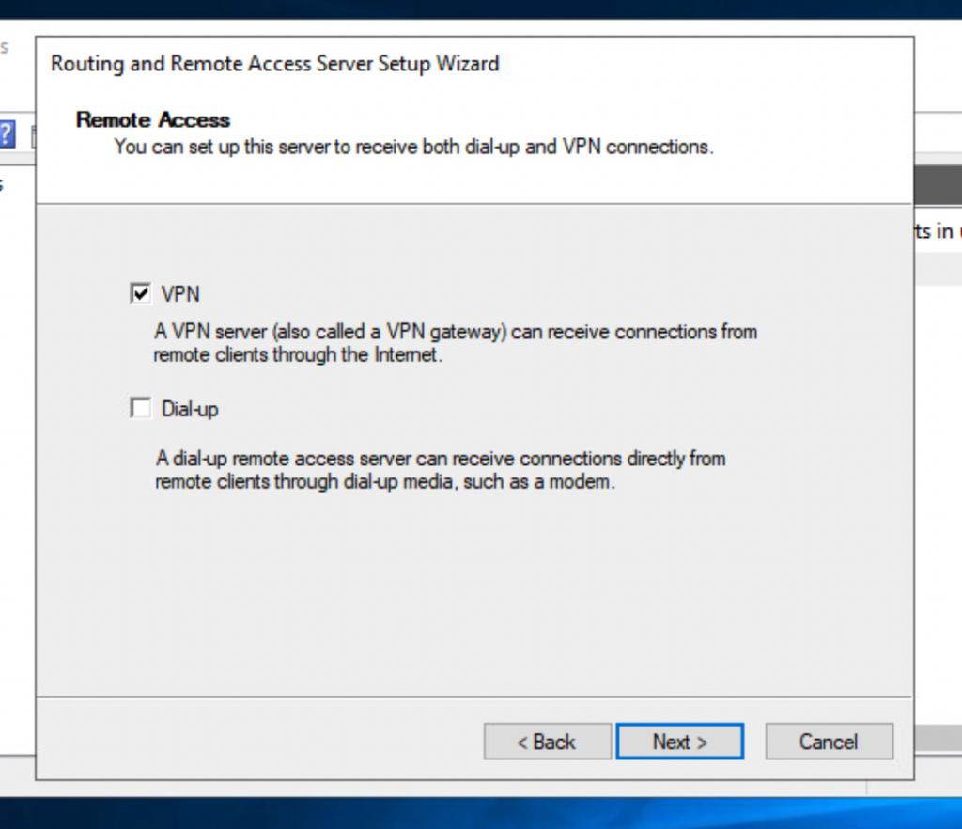The image size is (962, 829).
Task: Click the dial-up media description text
Action: click(441, 470)
